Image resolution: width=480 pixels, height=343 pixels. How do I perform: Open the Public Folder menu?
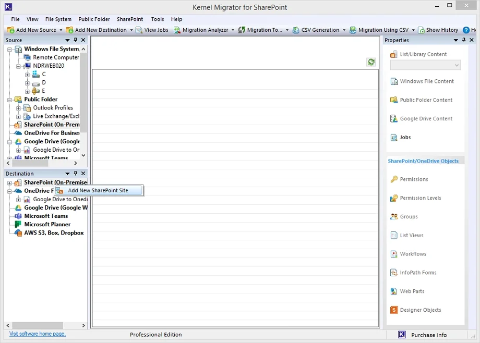[x=94, y=19]
